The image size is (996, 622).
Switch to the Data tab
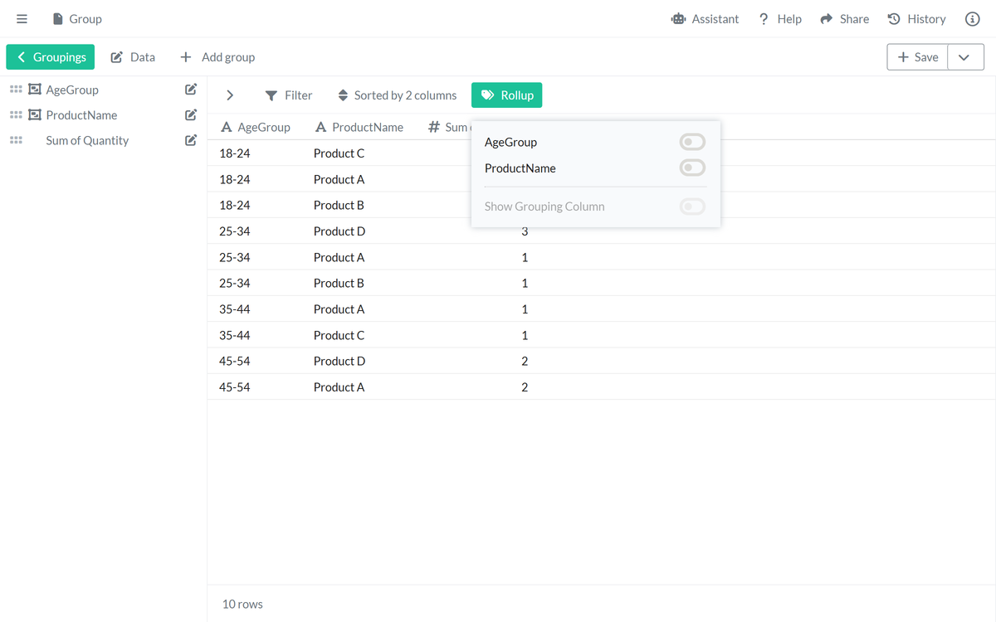(x=133, y=57)
